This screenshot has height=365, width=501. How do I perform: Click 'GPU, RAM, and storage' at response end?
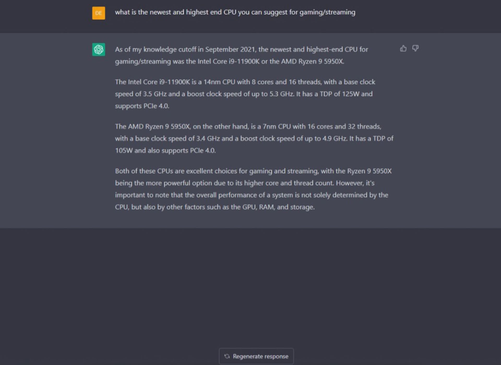(x=278, y=207)
